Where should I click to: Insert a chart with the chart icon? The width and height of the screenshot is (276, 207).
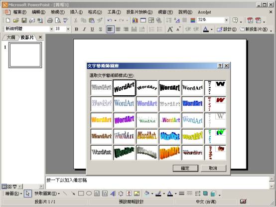click(x=135, y=20)
